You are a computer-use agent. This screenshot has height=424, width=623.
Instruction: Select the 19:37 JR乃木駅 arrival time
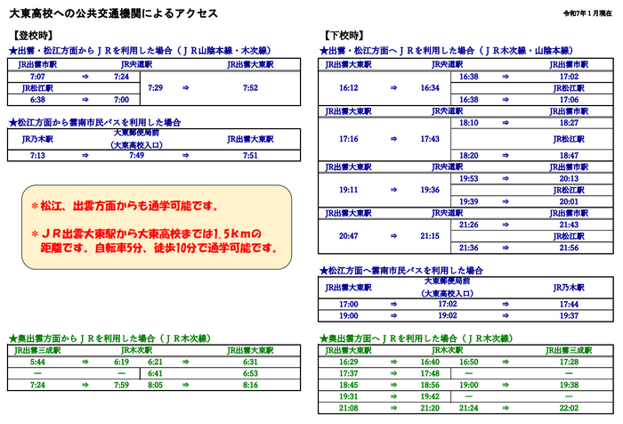(569, 316)
